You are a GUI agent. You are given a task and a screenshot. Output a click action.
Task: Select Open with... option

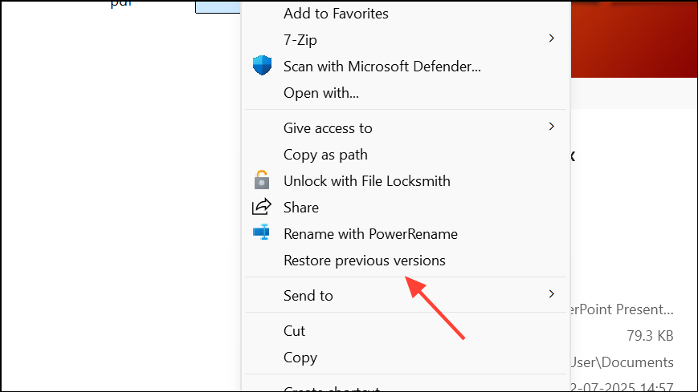pyautogui.click(x=320, y=93)
